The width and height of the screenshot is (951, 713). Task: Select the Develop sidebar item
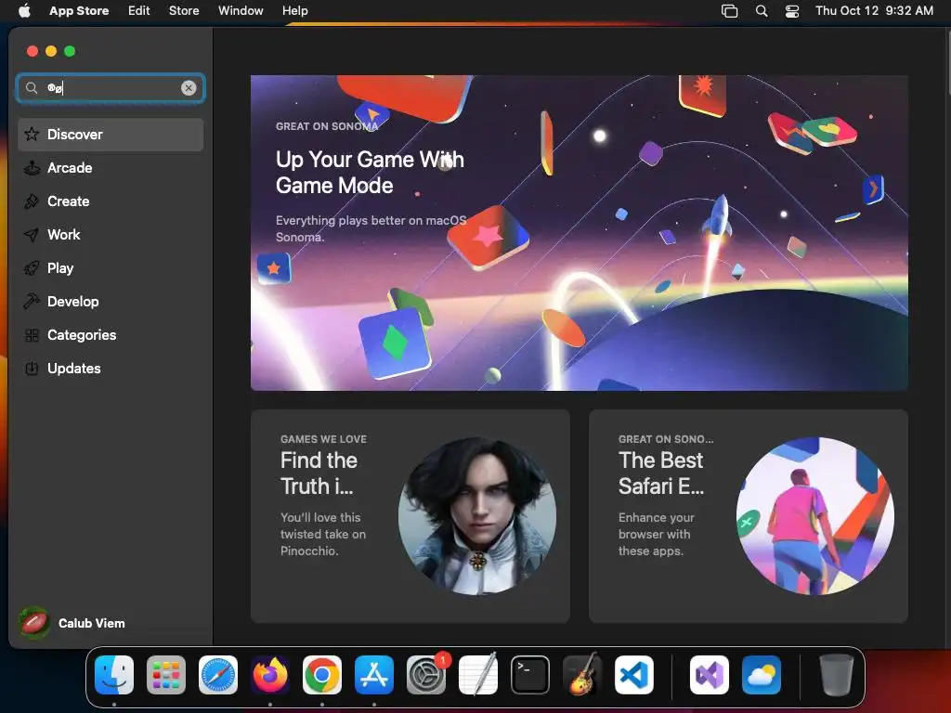pyautogui.click(x=111, y=302)
